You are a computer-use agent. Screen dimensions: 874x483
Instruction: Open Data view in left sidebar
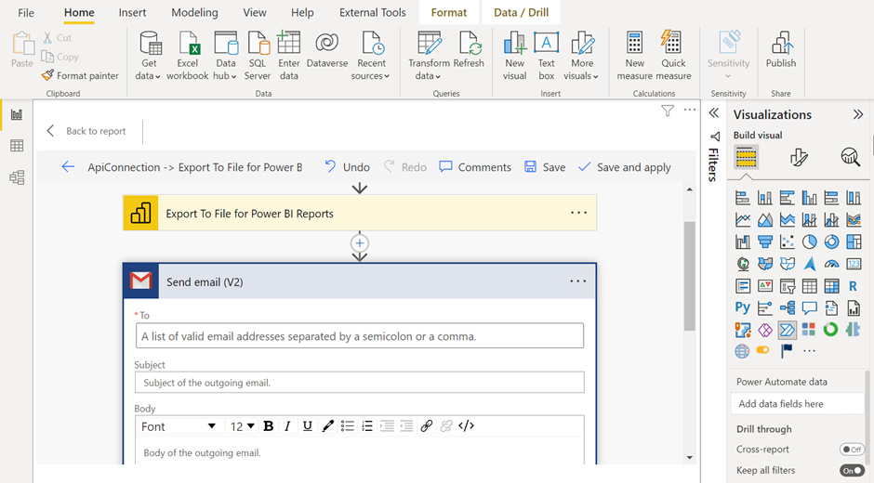click(17, 146)
